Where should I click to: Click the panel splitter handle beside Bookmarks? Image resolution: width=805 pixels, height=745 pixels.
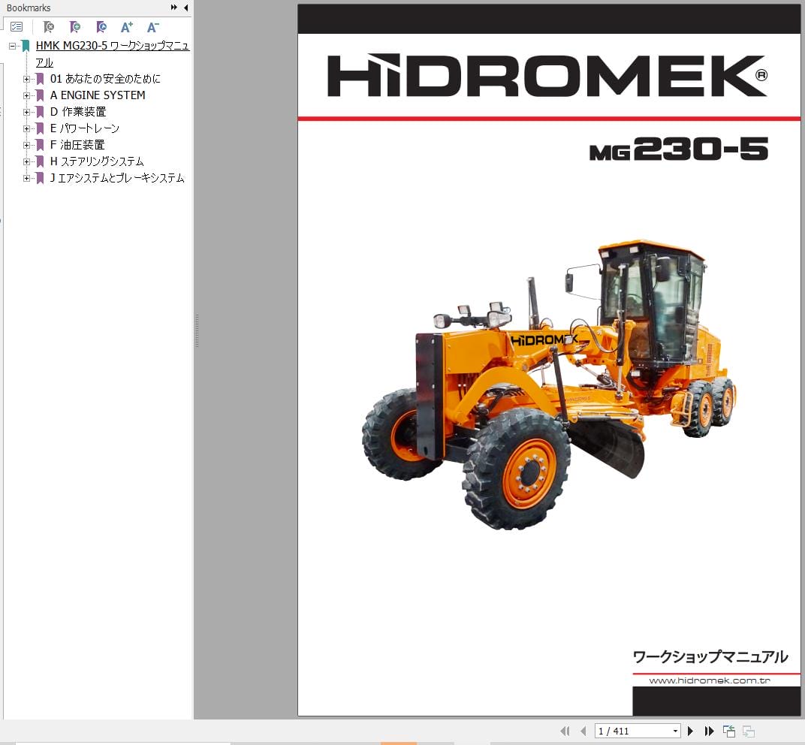[197, 331]
